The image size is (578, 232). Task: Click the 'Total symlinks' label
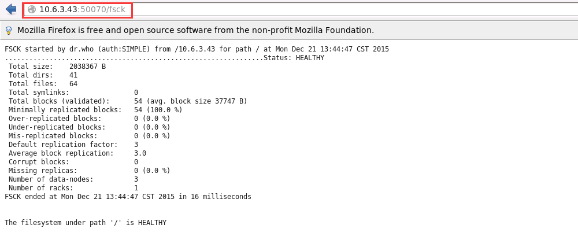39,93
